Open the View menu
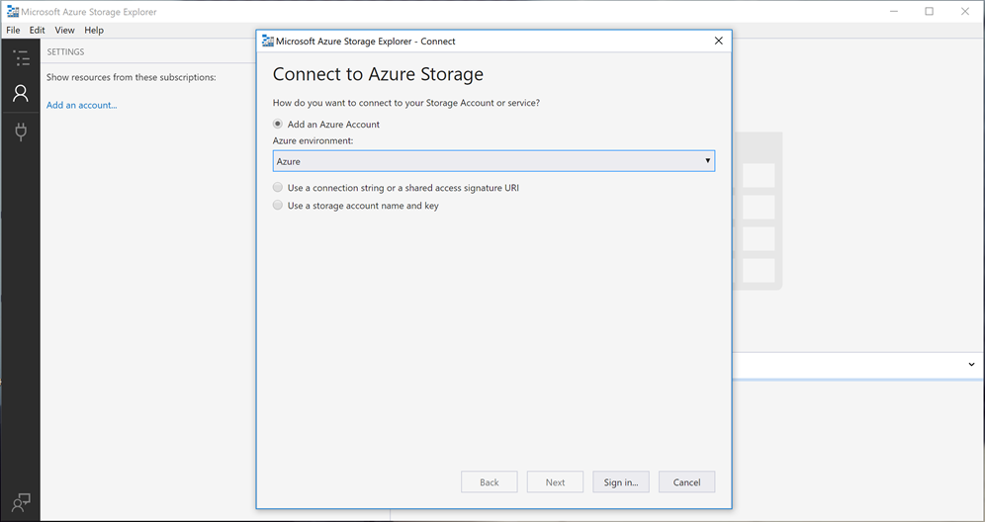The height and width of the screenshot is (522, 985). tap(64, 31)
